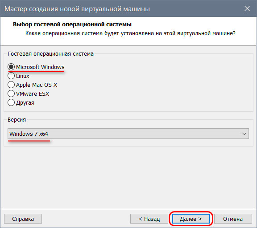Expand the Версия dropdown arrow

point(244,134)
